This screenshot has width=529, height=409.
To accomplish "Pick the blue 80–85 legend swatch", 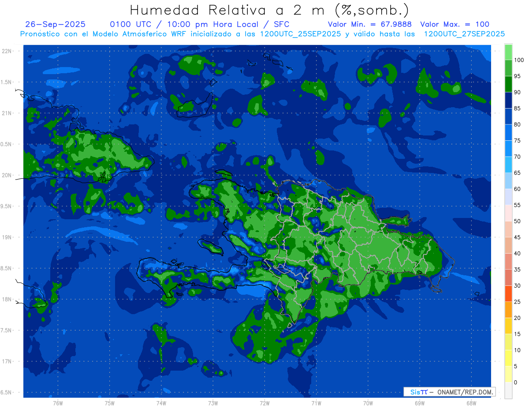I will click(x=508, y=116).
